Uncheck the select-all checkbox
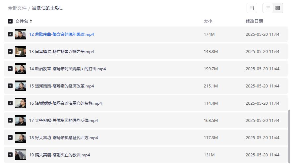The width and height of the screenshot is (291, 164). pos(10,21)
